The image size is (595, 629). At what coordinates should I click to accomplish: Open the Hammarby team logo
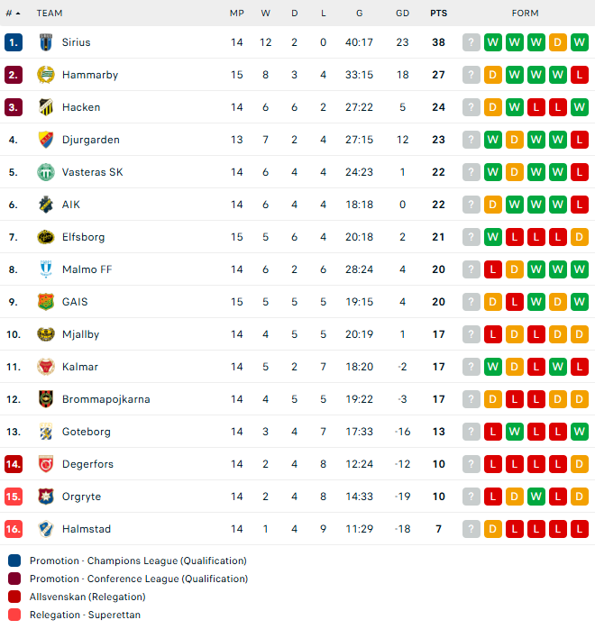click(x=46, y=75)
